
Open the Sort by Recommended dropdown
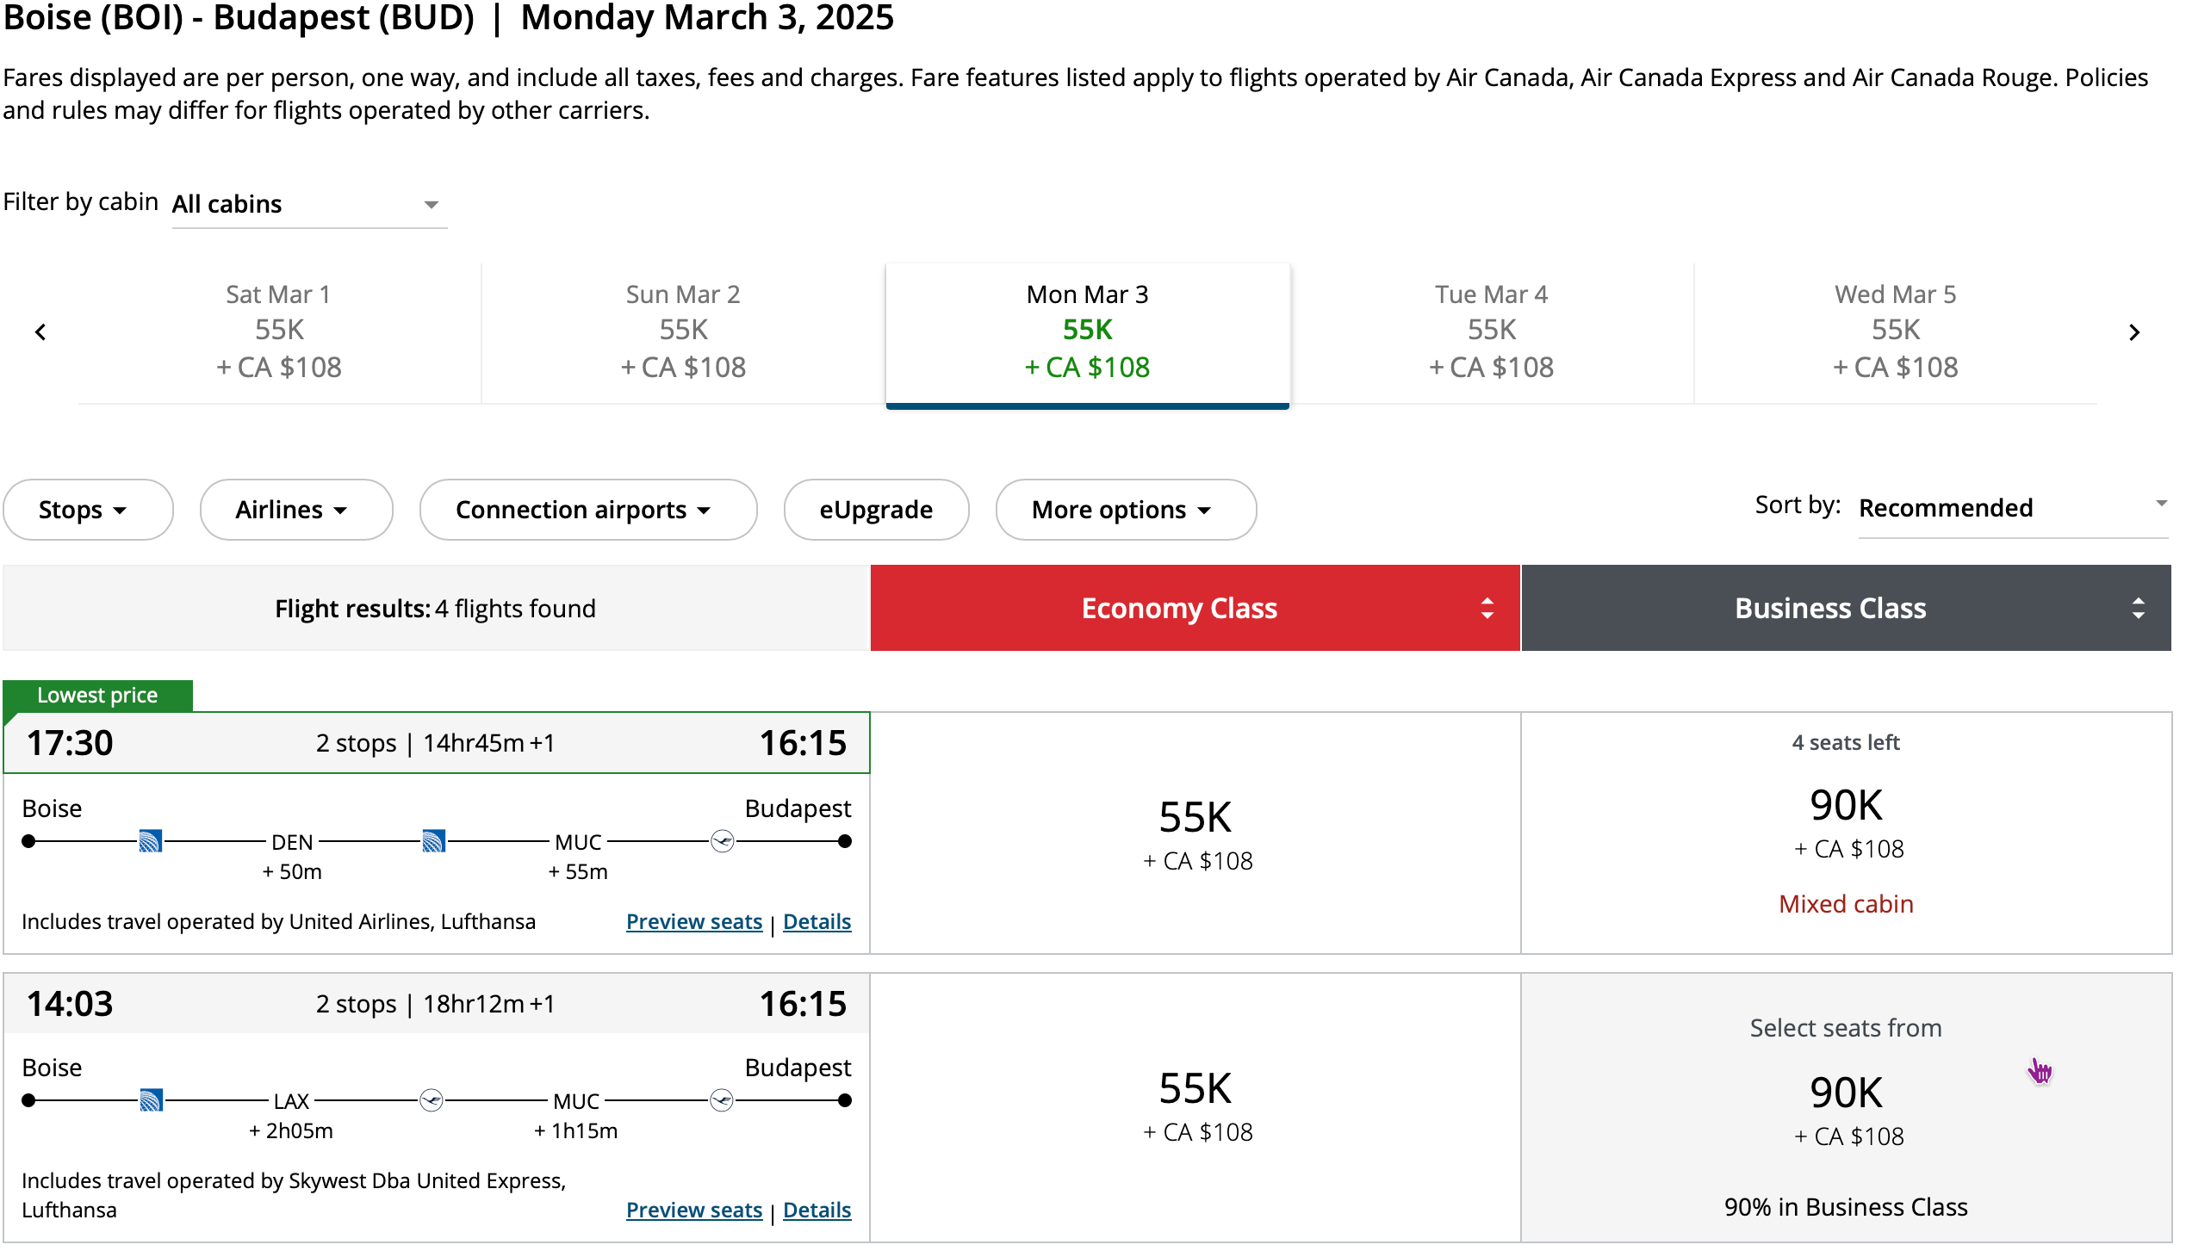point(2010,508)
